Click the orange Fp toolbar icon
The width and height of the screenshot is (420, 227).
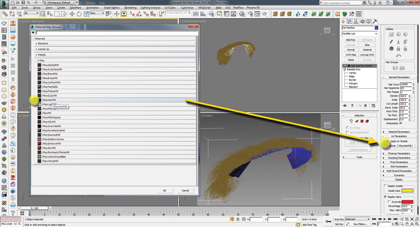coord(338,14)
